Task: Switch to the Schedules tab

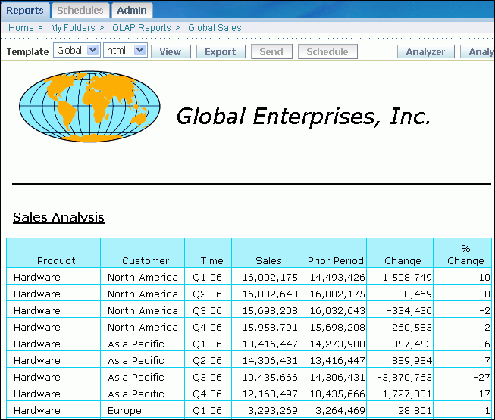Action: (80, 11)
